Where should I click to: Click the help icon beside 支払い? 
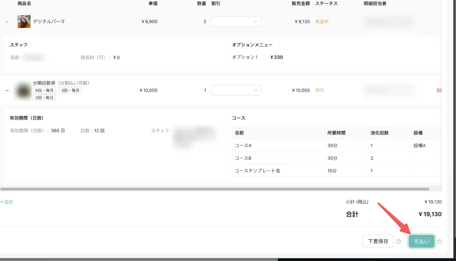point(440,242)
